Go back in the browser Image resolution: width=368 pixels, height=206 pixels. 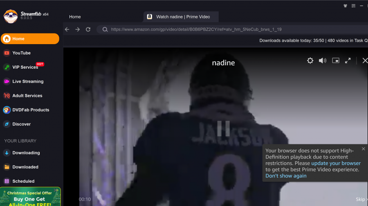(67, 29)
